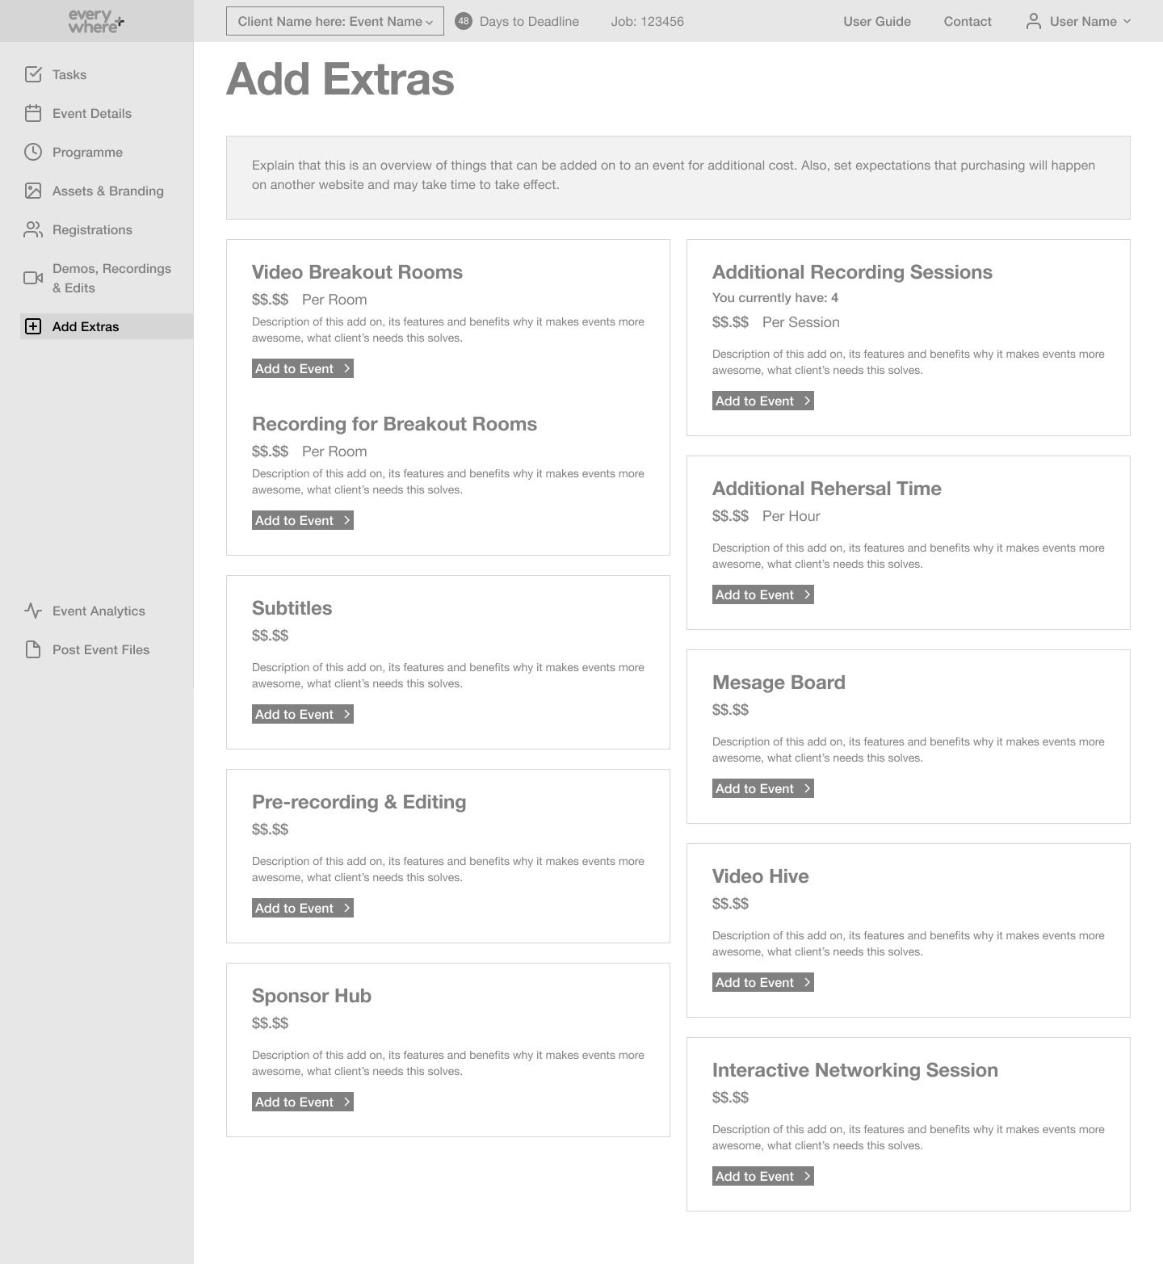
Task: Open the Client Name event dropdown
Action: [334, 21]
